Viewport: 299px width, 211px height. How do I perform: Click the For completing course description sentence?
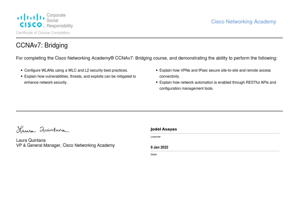pos(147,58)
